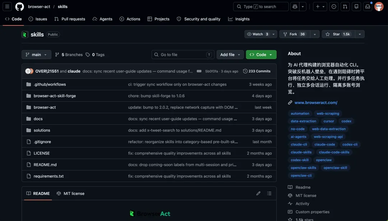Open the claude author link in commit bar
This screenshot has height=221, width=388.
[74, 71]
